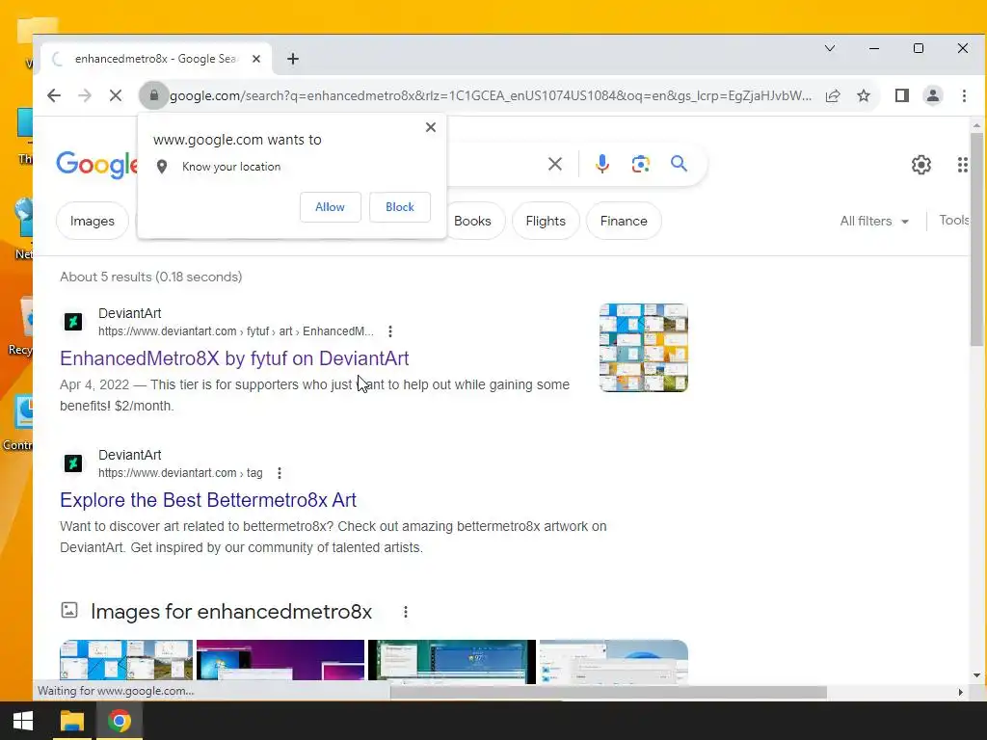
Task: Click the horizontal scrollbar right arrow
Action: [x=960, y=692]
